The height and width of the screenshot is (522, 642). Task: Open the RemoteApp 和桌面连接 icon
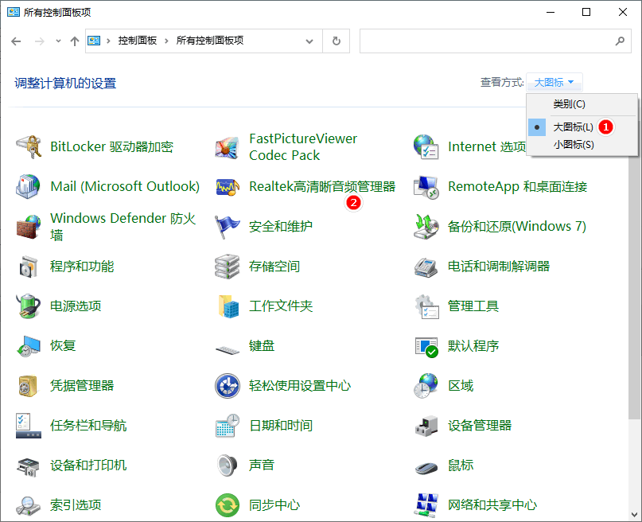tap(426, 187)
